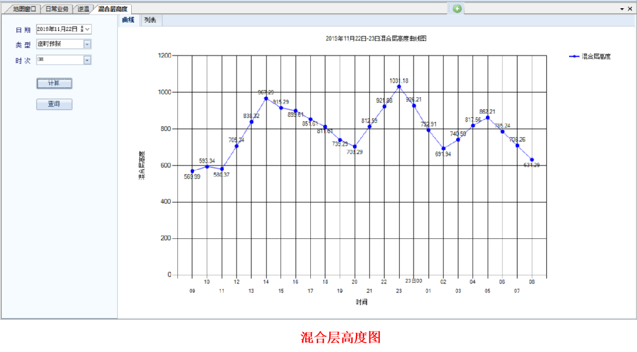Click the 混合层高度 legend marker
Screen dimensions: 637x352
(x=574, y=56)
